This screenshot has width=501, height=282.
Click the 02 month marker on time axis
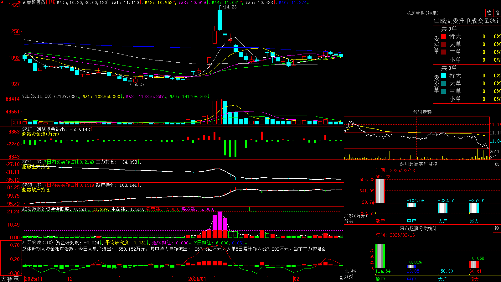tap(297, 279)
